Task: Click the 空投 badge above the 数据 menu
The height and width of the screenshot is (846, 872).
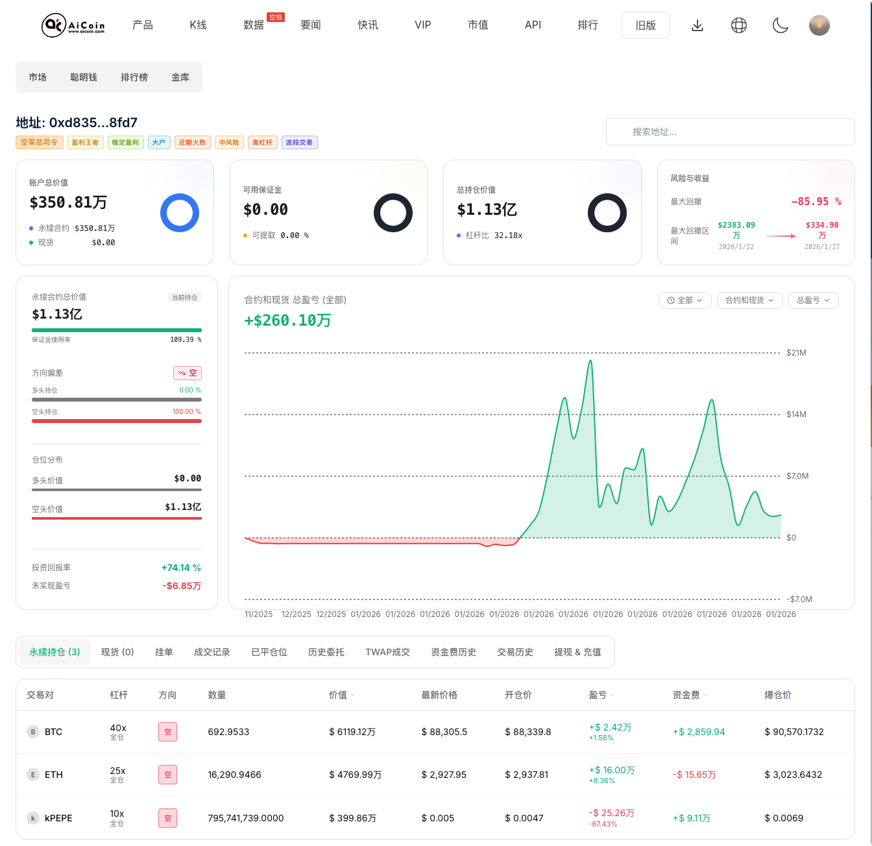Action: click(275, 17)
